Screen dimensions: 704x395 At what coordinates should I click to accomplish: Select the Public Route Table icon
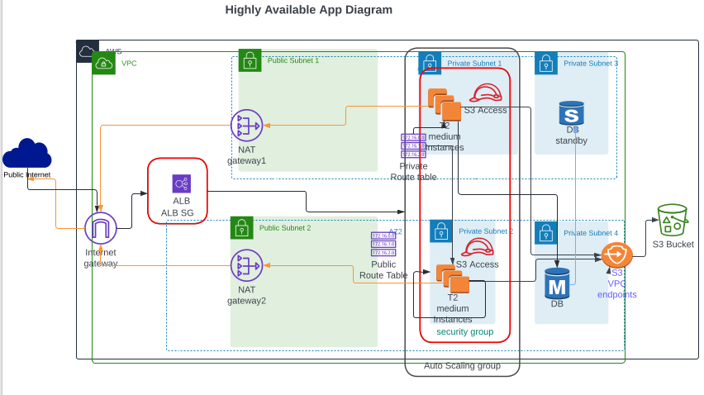point(383,245)
